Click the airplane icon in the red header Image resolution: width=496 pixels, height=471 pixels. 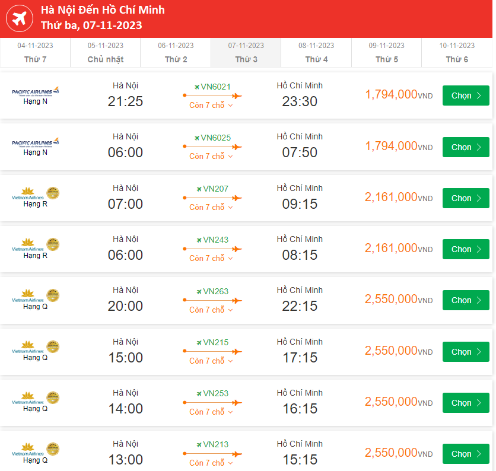[20, 18]
